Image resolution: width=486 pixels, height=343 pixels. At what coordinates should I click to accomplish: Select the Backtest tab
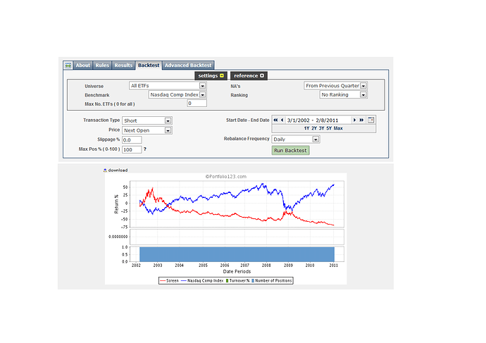pos(149,66)
